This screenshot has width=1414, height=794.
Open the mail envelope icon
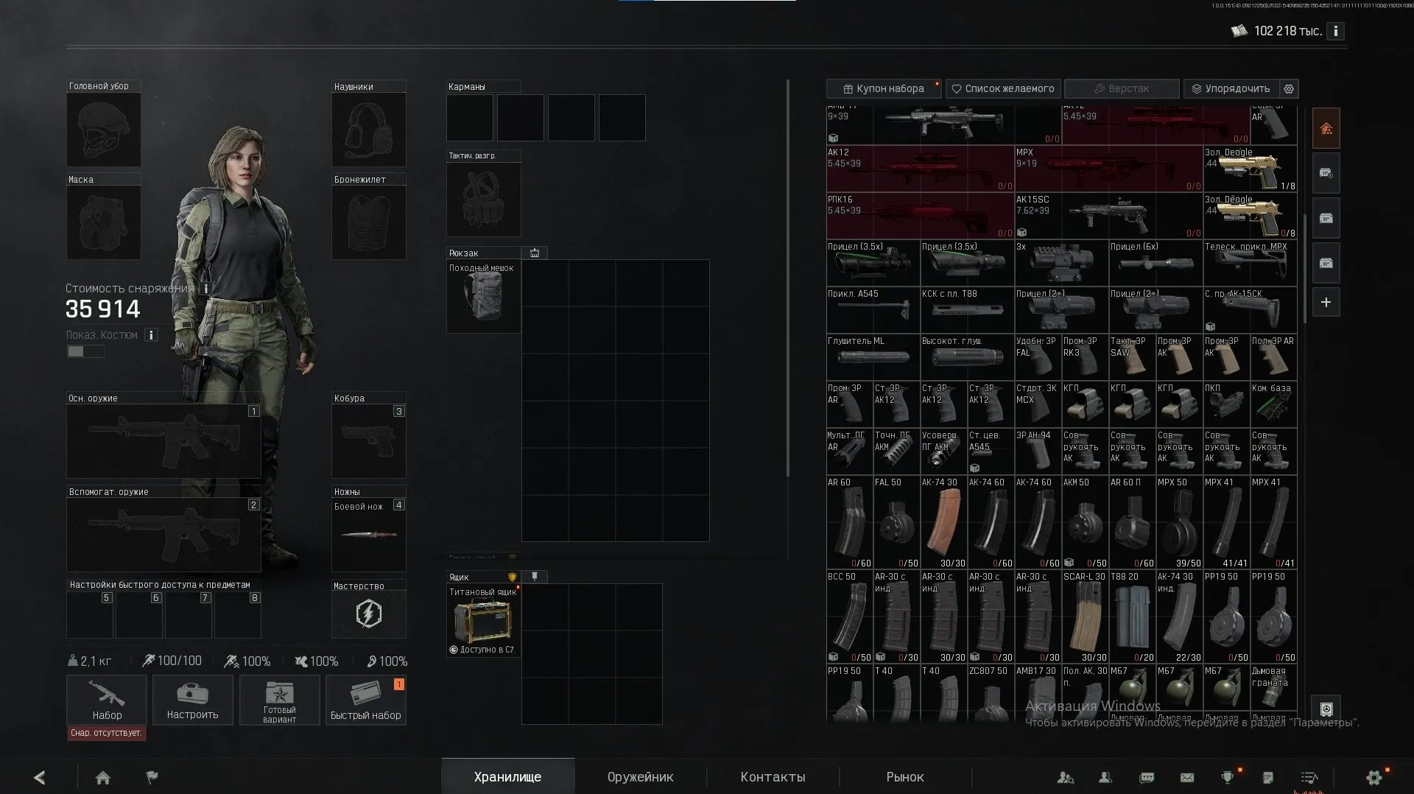(x=1187, y=777)
